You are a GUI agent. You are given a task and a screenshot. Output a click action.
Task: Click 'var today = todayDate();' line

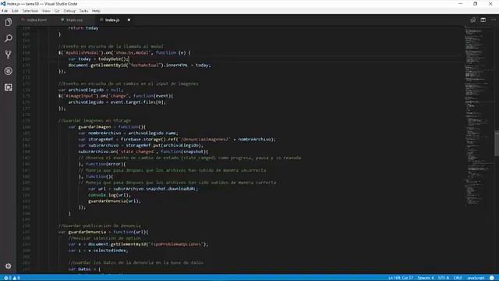point(99,59)
